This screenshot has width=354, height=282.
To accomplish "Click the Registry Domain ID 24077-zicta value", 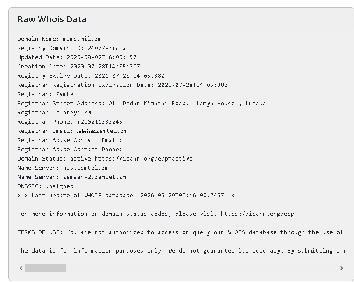I will [x=106, y=48].
